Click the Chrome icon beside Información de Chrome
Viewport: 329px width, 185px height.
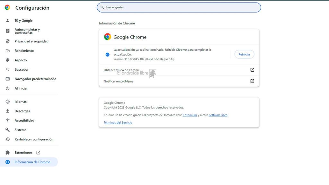[8, 162]
